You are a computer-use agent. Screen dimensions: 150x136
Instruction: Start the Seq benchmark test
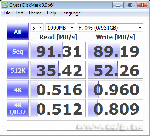[18, 51]
